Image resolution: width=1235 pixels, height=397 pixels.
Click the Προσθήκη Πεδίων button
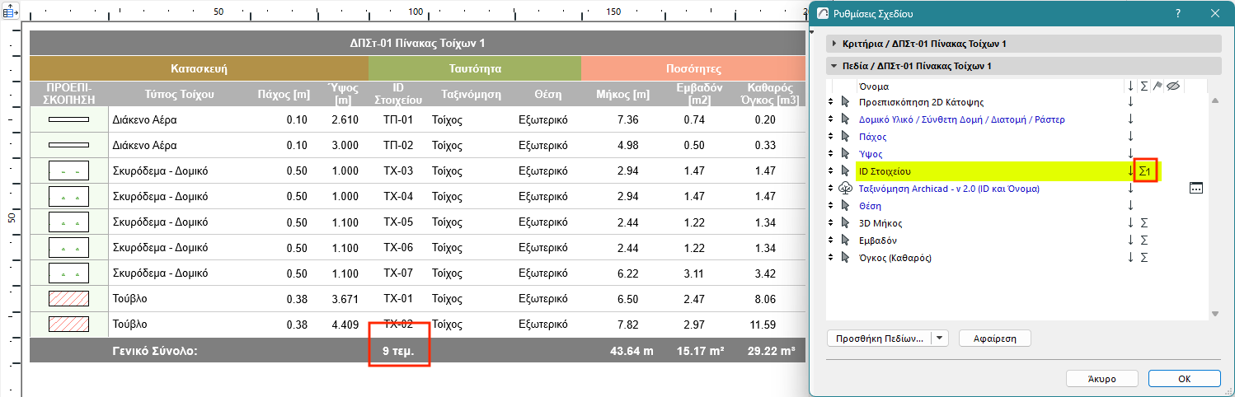880,338
